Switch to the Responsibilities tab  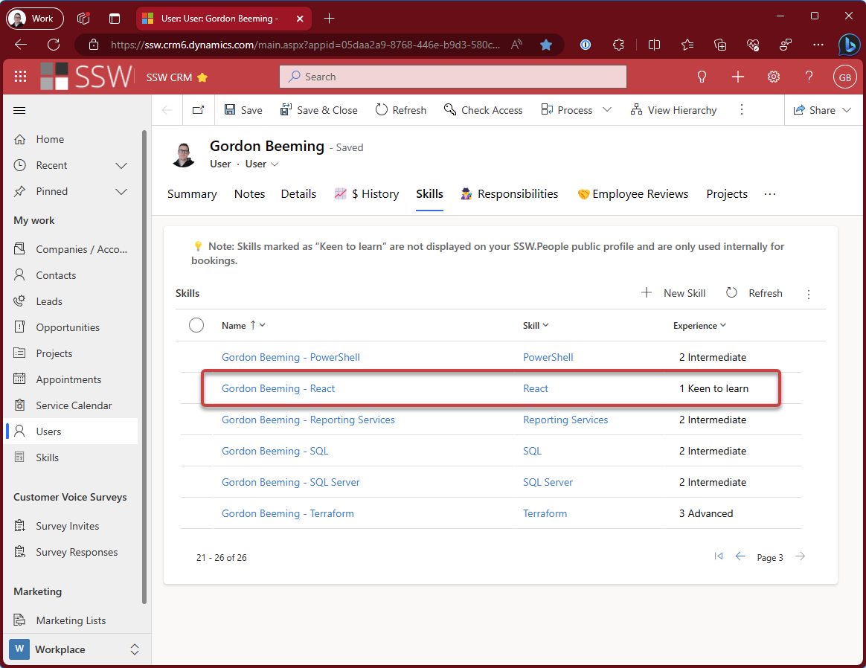[x=509, y=194]
